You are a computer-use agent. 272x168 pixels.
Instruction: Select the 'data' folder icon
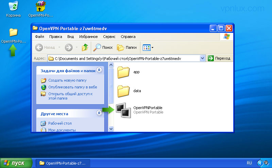[123, 91]
